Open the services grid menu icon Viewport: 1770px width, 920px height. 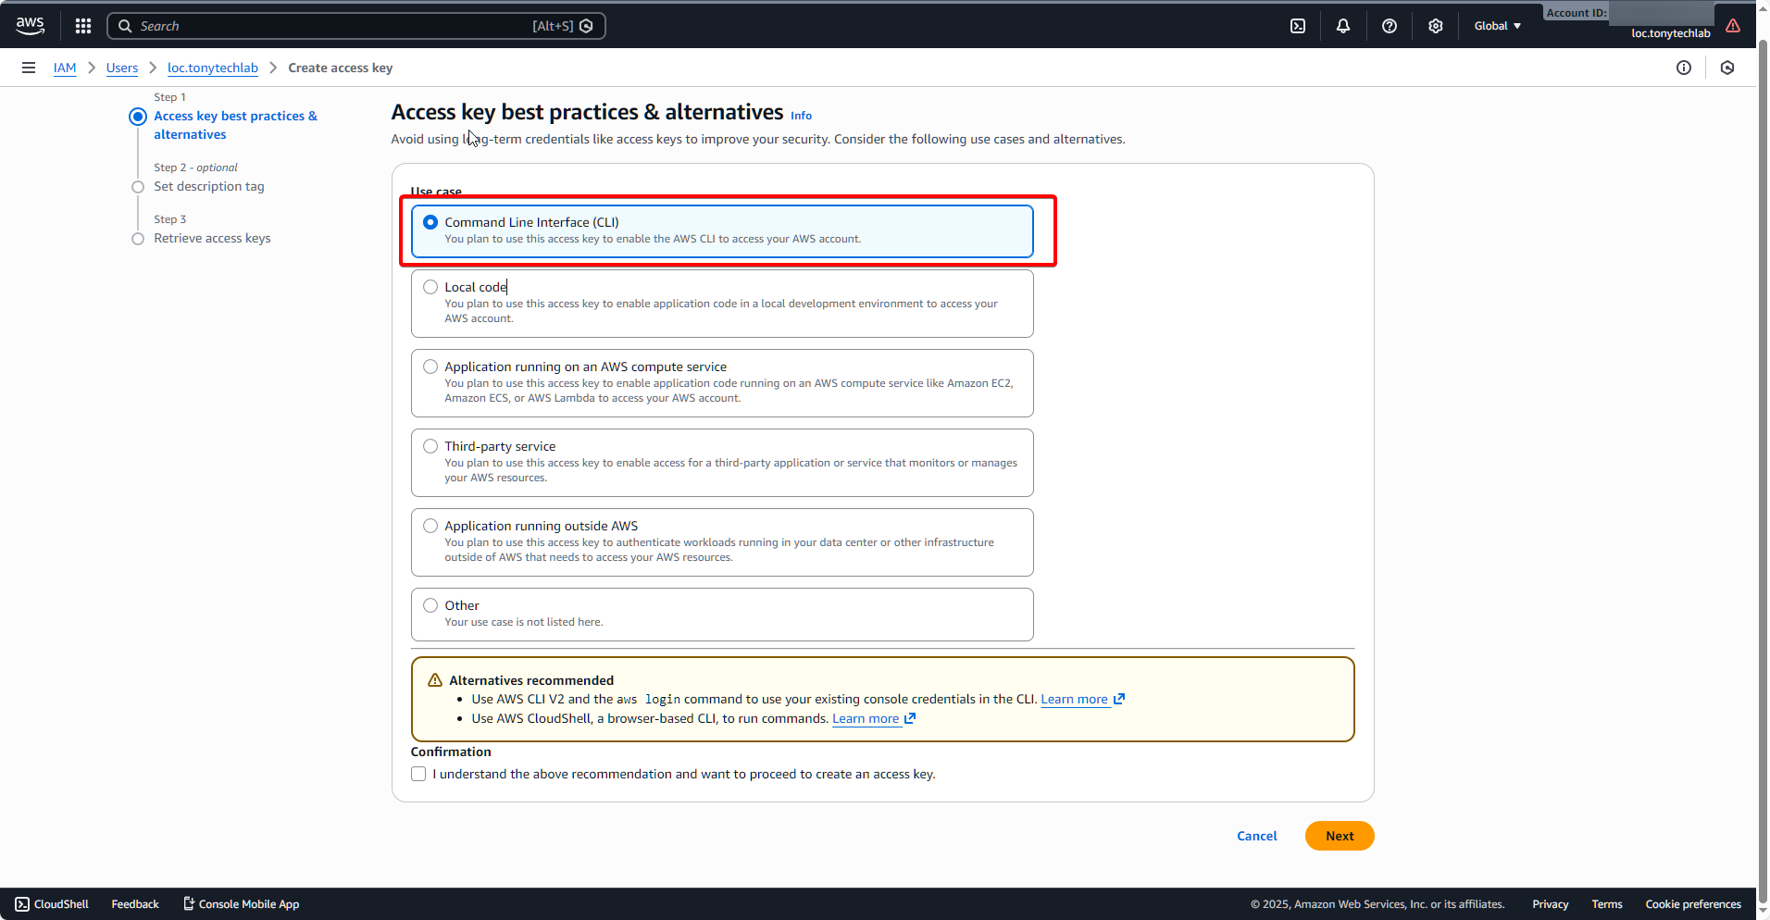[x=83, y=26]
